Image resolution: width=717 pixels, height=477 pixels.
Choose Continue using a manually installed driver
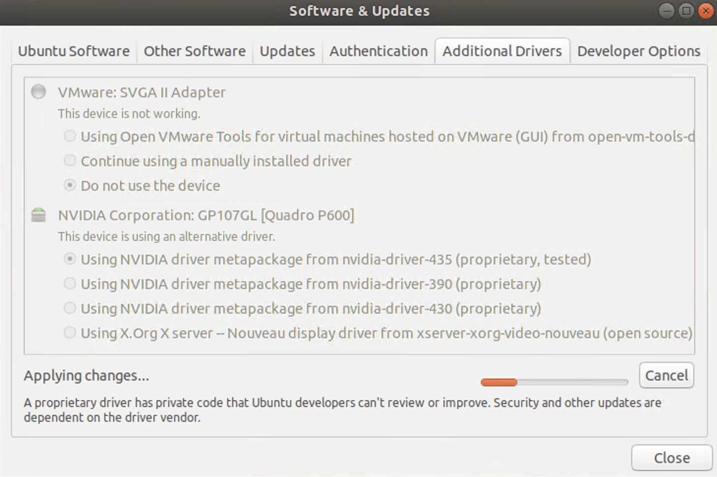[x=70, y=161]
